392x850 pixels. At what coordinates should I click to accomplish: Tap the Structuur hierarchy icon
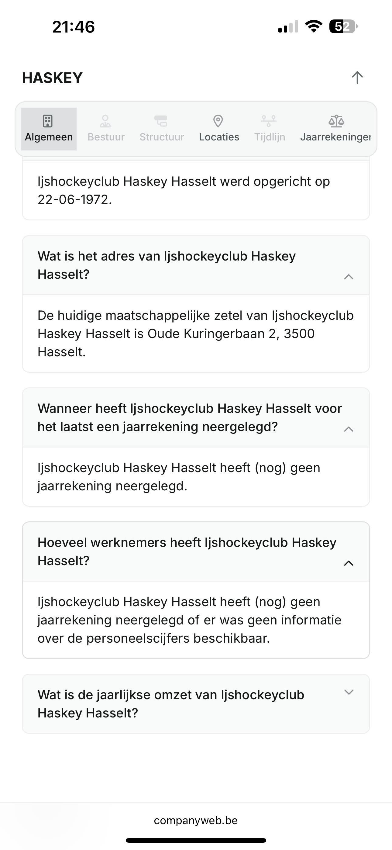point(161,121)
